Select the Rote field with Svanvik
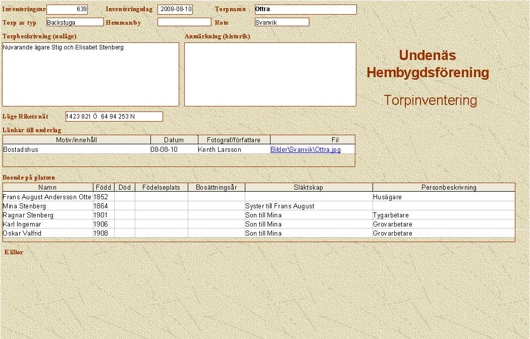 pyautogui.click(x=282, y=22)
